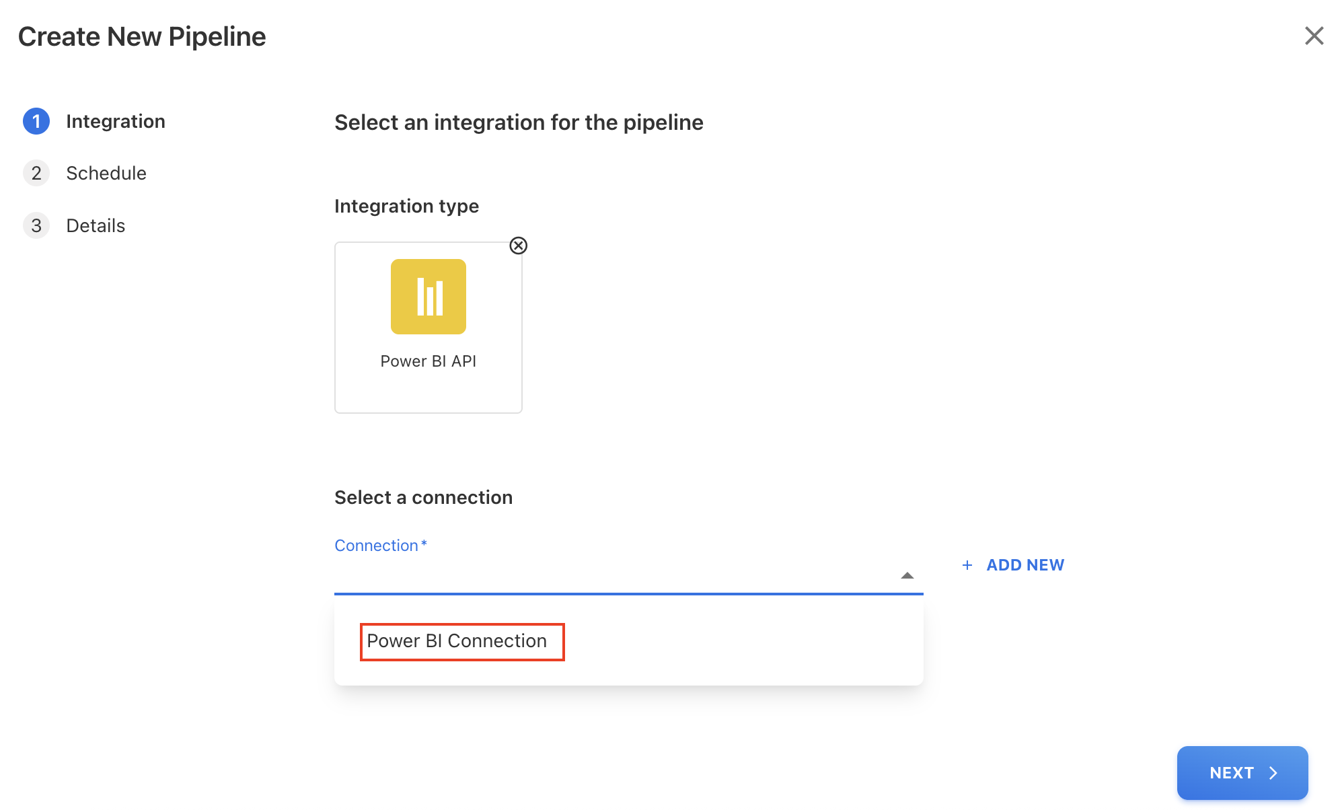Close the Create New Pipeline dialog

(1314, 36)
